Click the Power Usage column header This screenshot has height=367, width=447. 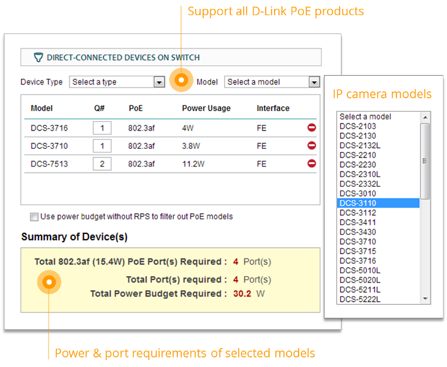[x=206, y=108]
